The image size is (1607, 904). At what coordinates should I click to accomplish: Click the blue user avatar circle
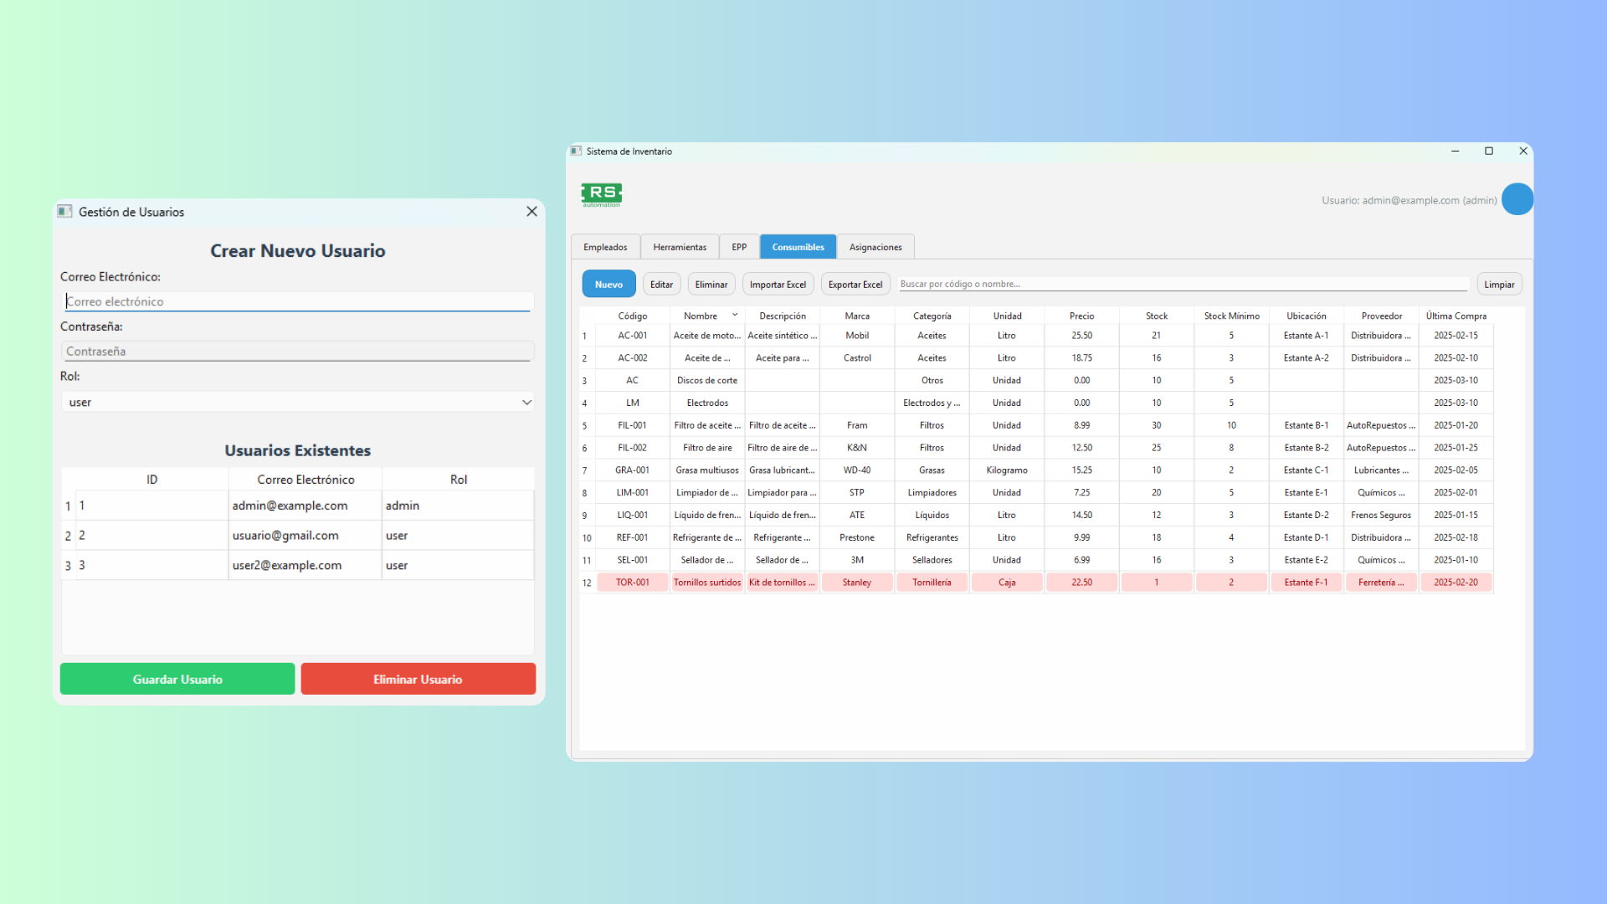(1517, 199)
